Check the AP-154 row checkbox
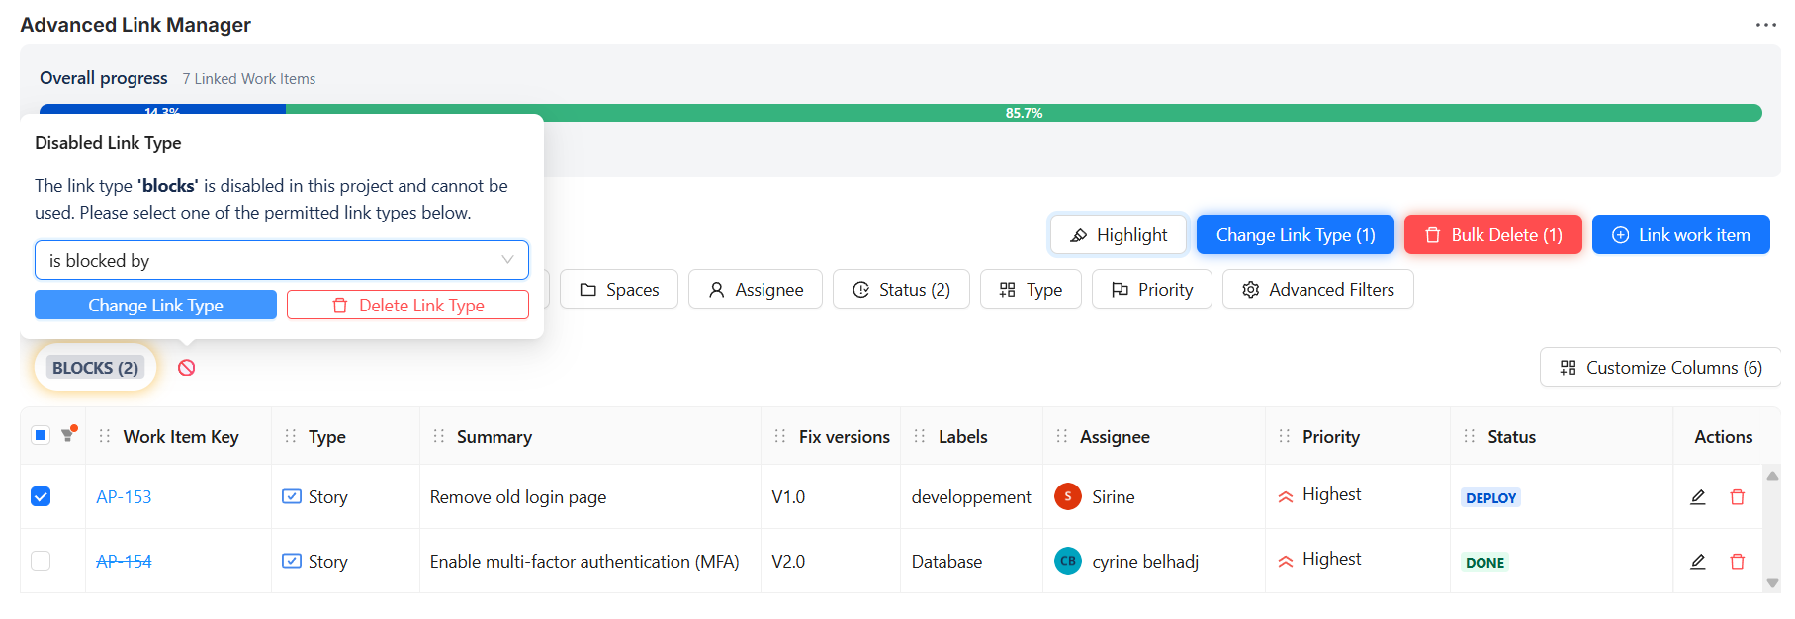This screenshot has width=1795, height=619. tap(41, 561)
